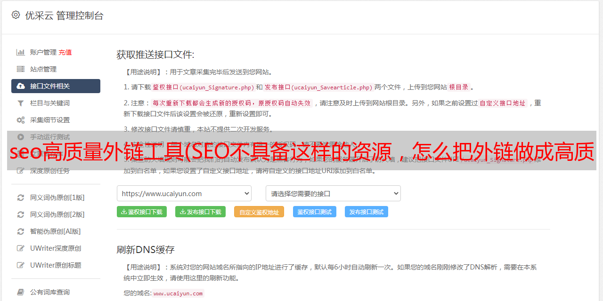Click the blue 发布接口测试 button
The image size is (603, 301).
[367, 212]
